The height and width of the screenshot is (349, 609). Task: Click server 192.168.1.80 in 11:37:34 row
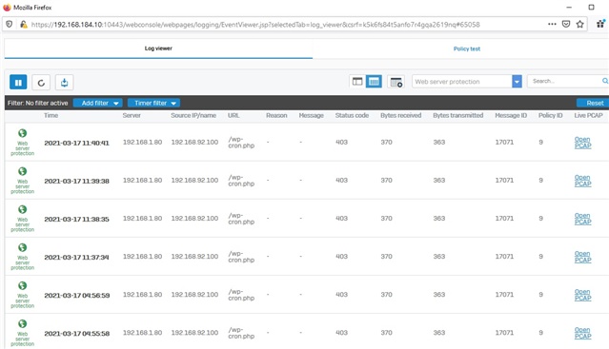(143, 257)
